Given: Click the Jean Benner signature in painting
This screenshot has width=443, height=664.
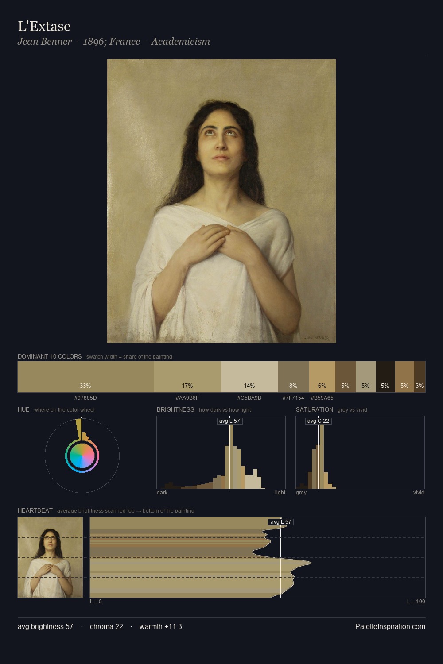Looking at the screenshot, I should tap(317, 337).
